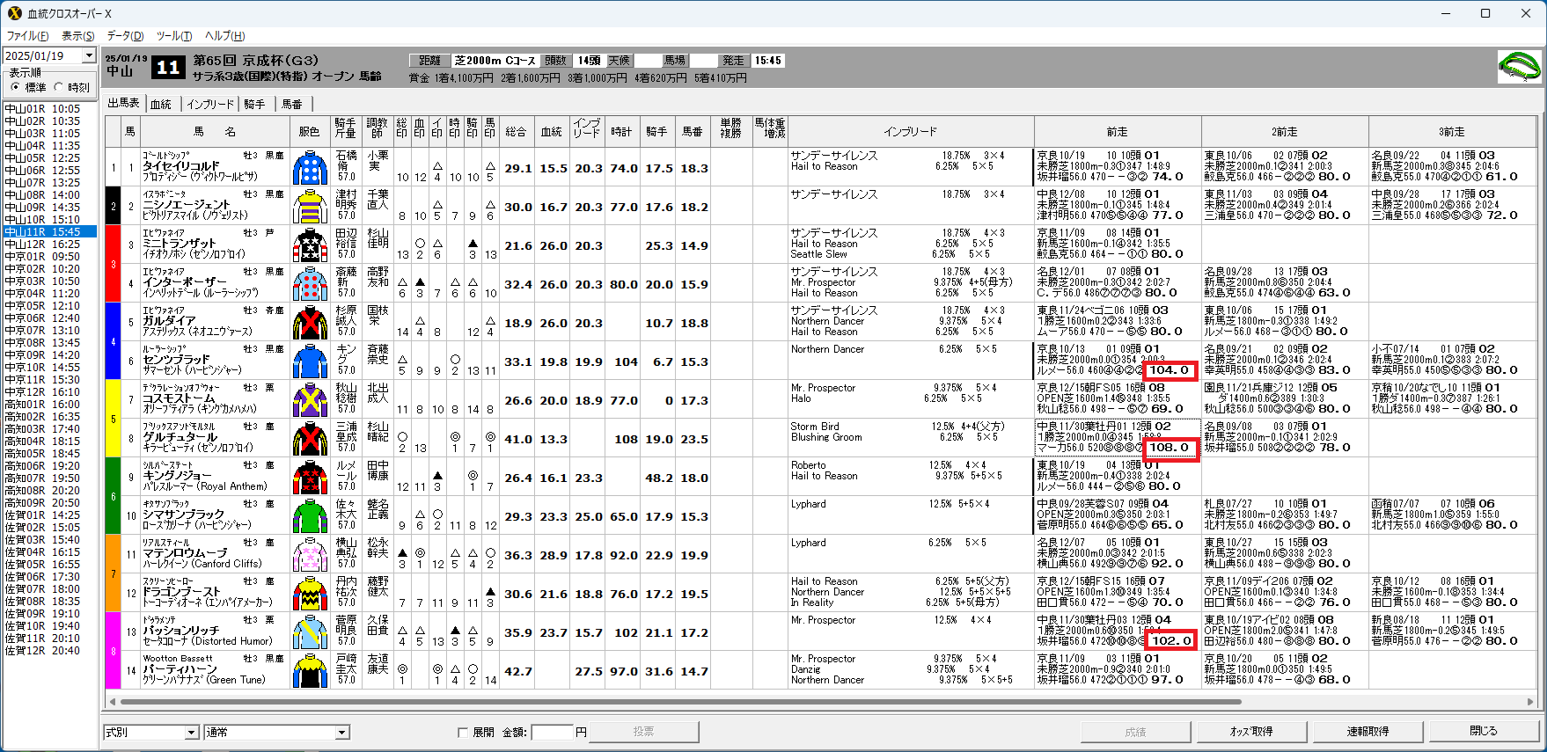Viewport: 1547px width, 752px height.
Task: Click the 成績 button
Action: click(1135, 732)
